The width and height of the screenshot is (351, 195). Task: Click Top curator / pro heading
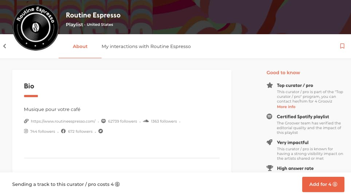point(295,85)
